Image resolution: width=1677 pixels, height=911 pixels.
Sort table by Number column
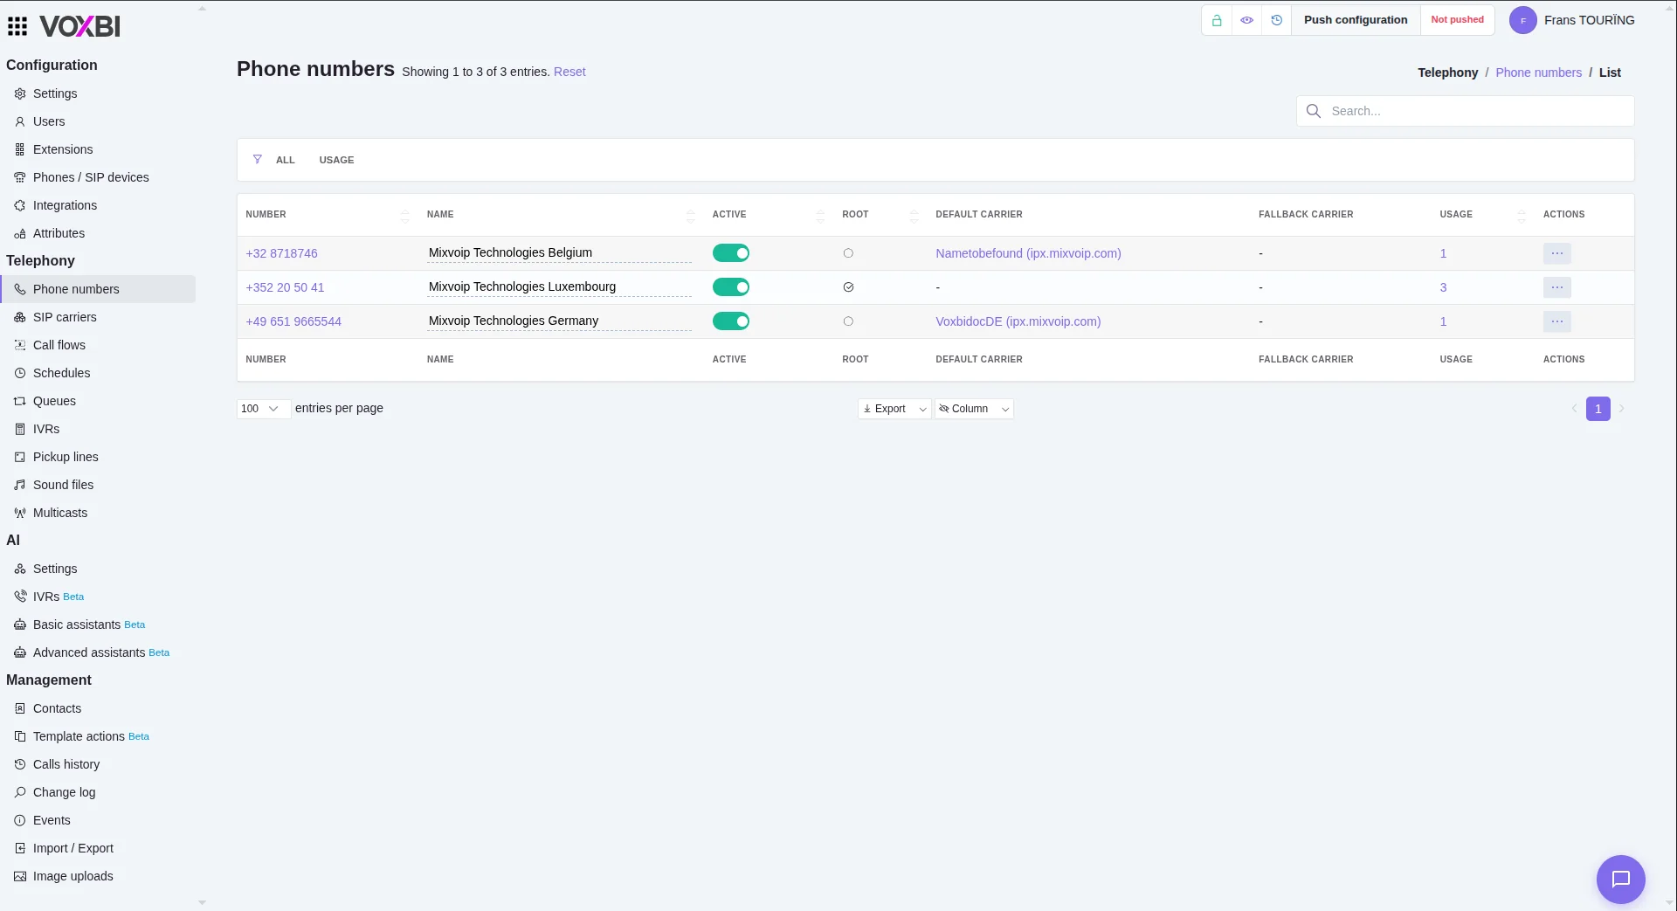(x=266, y=215)
